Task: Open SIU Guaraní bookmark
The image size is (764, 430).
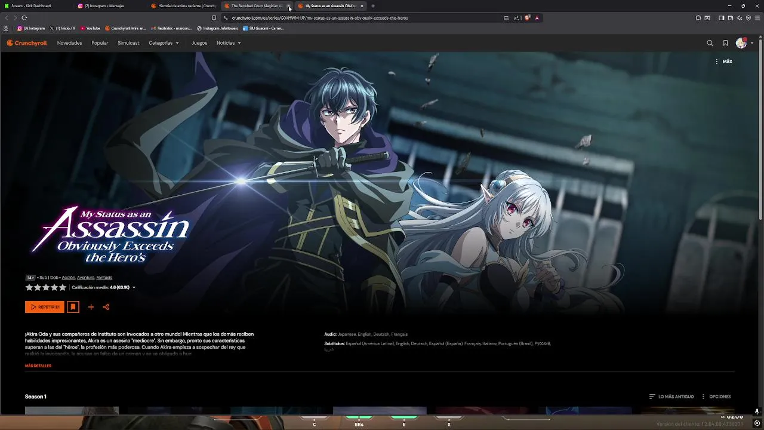Action: click(x=263, y=28)
